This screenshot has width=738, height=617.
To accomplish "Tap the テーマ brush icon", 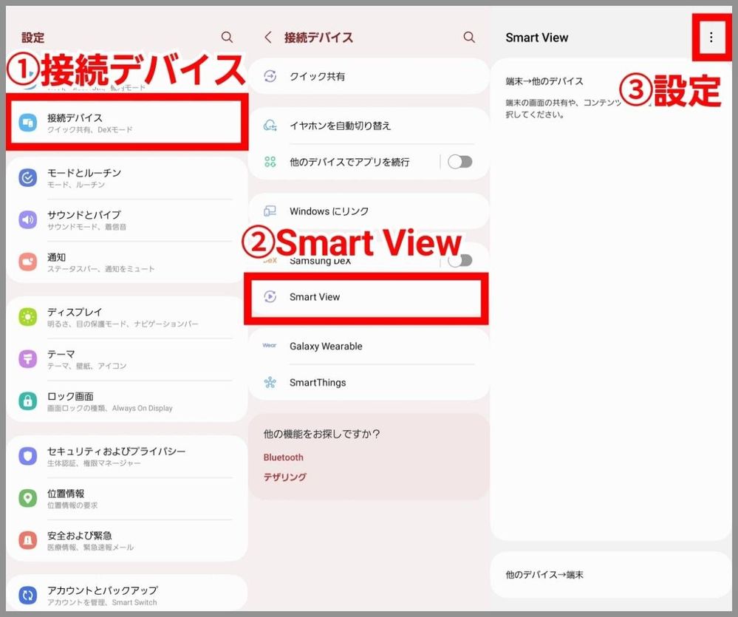I will tap(28, 358).
